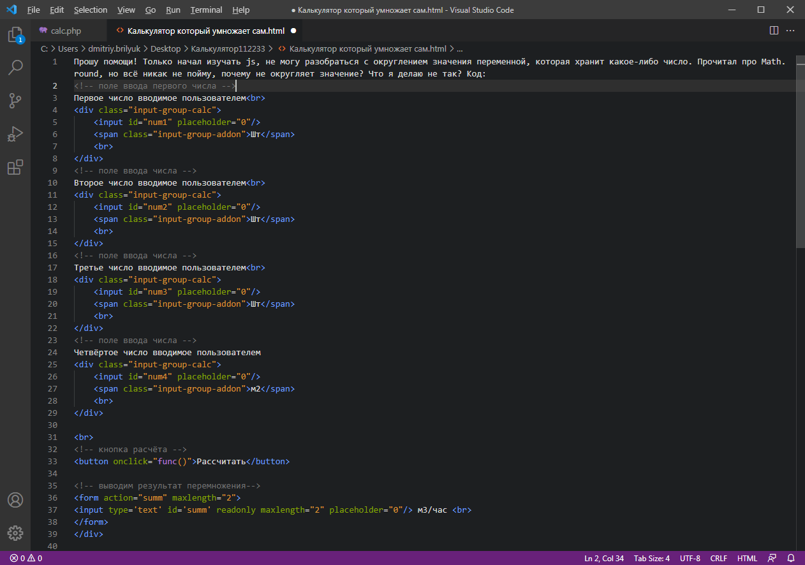Click the Users breadcrumb segment
This screenshot has width=805, height=565.
68,48
